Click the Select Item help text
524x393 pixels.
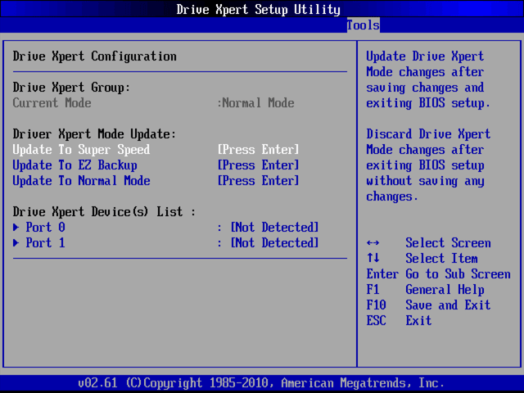click(441, 259)
